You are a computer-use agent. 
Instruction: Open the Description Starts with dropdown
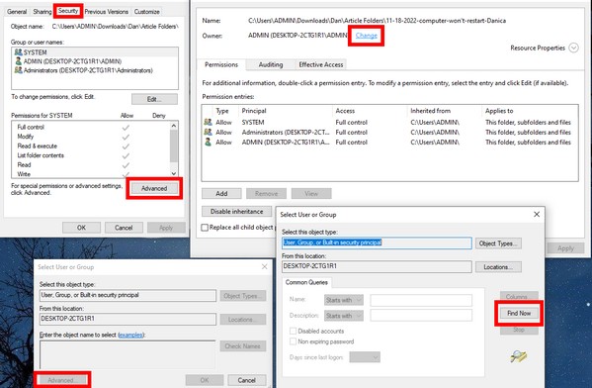click(x=344, y=316)
